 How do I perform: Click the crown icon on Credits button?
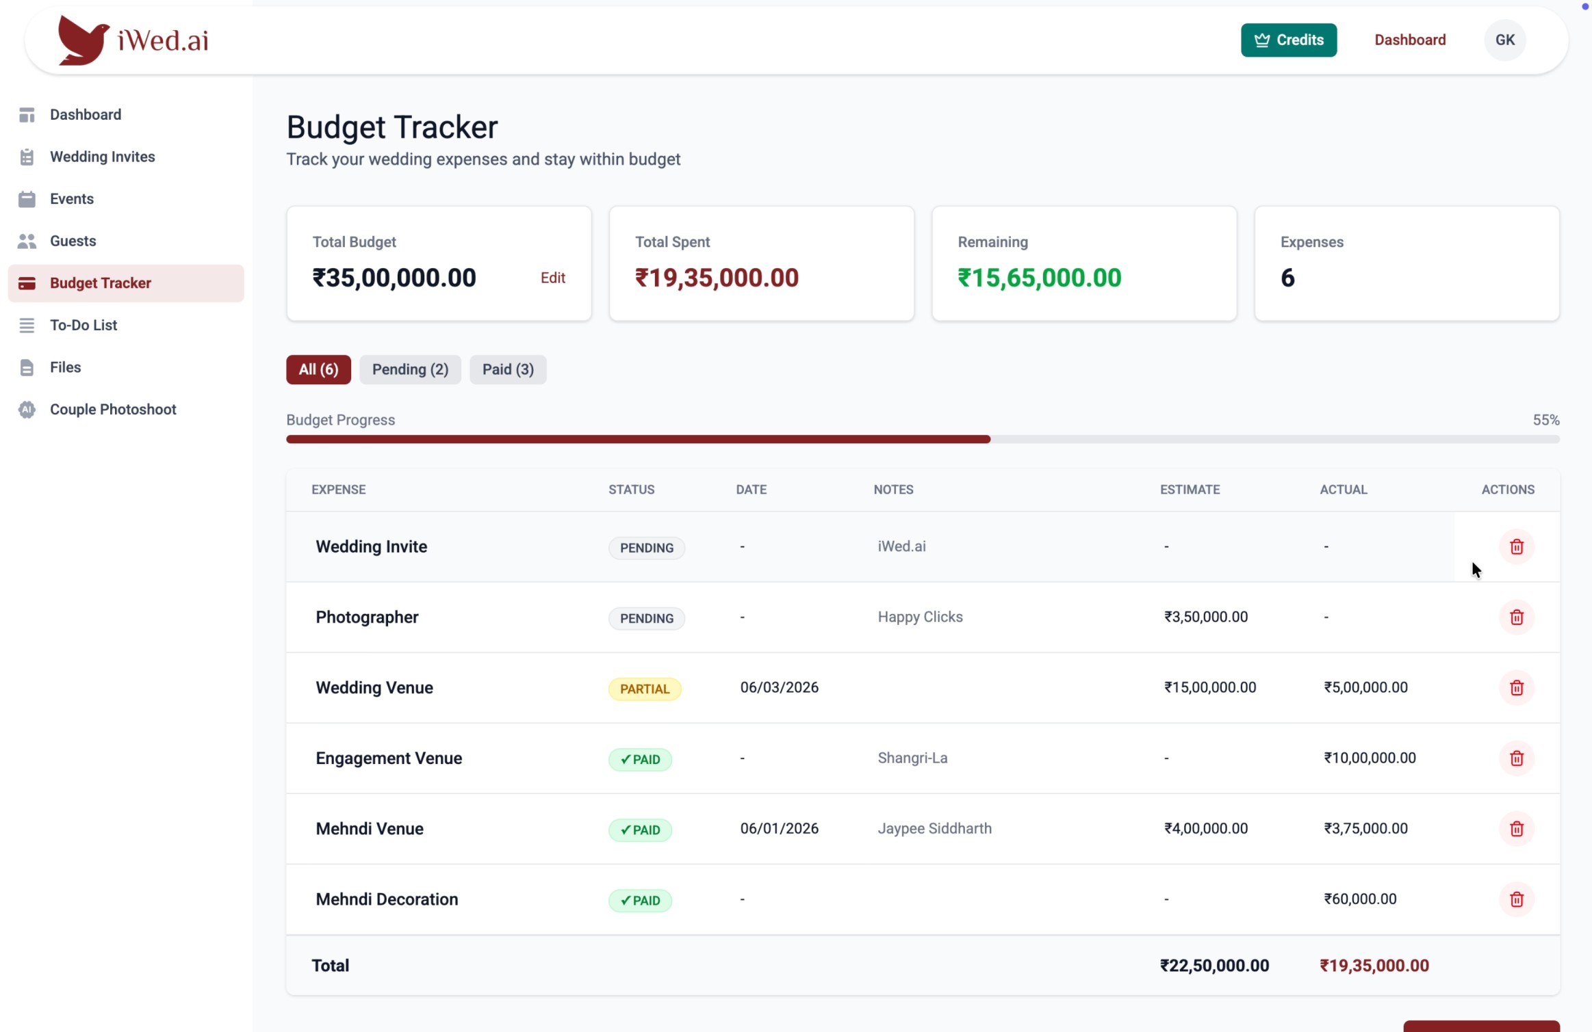pyautogui.click(x=1261, y=39)
